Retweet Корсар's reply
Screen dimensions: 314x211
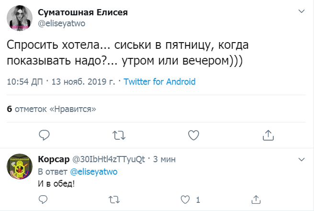(113, 199)
